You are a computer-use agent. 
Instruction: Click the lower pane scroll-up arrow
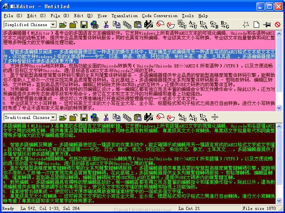pos(279,126)
